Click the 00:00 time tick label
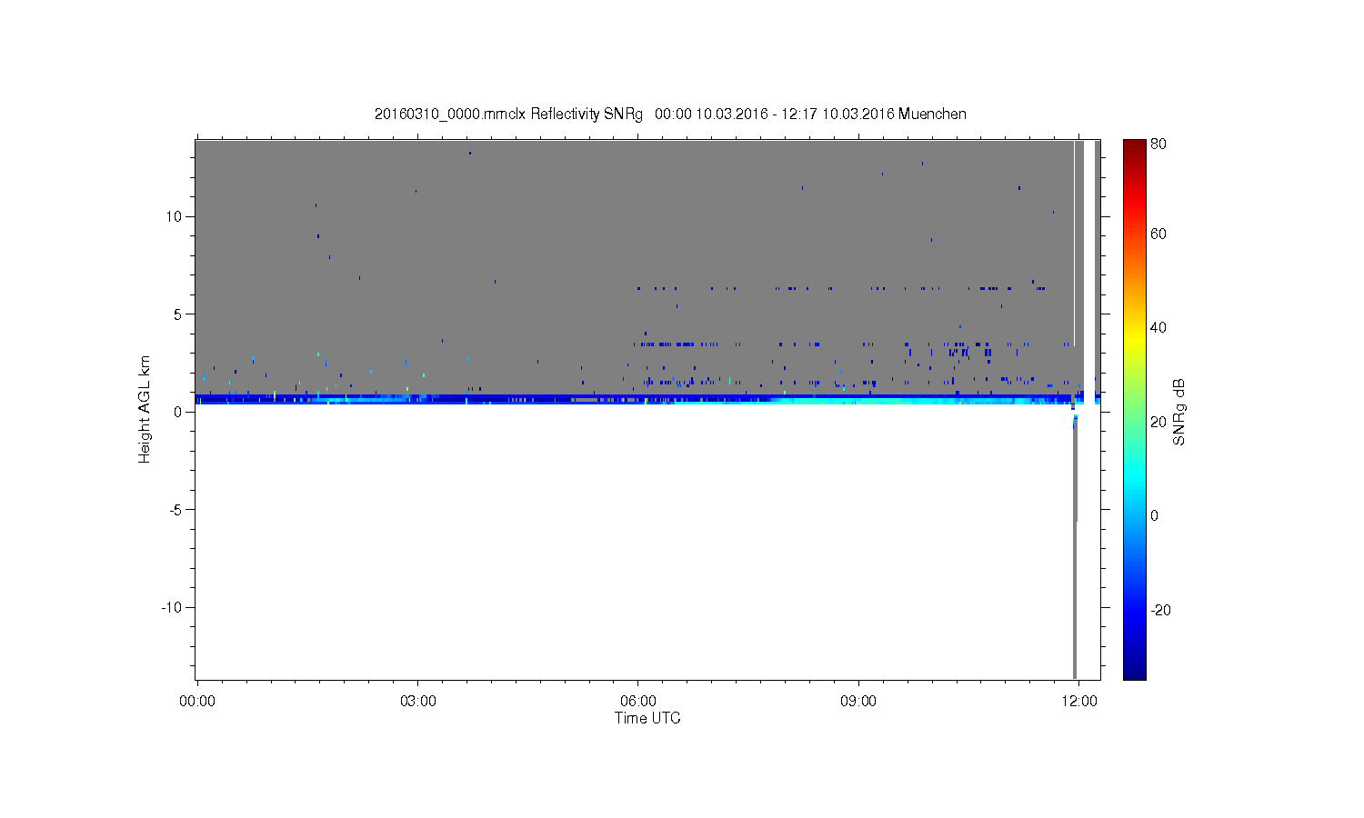Viewport: 1364px width, 818px height. click(197, 702)
